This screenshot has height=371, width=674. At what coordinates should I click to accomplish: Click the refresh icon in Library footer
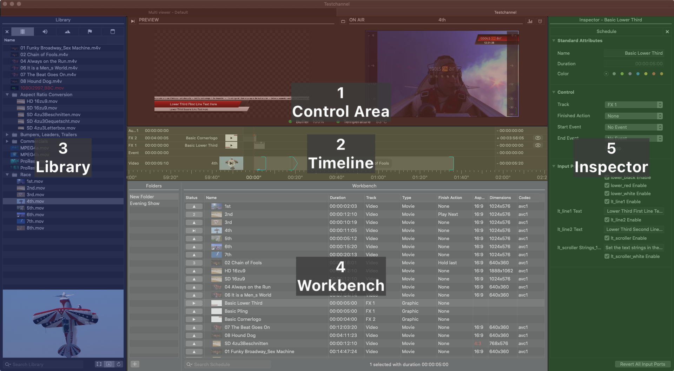[x=119, y=364]
